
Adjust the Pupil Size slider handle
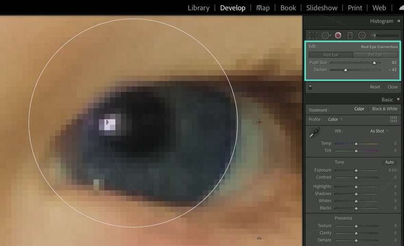point(375,63)
